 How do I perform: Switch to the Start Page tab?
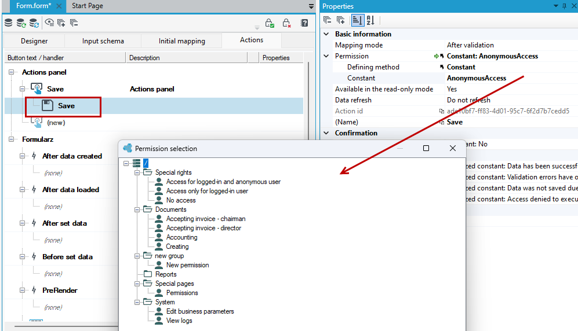[88, 6]
